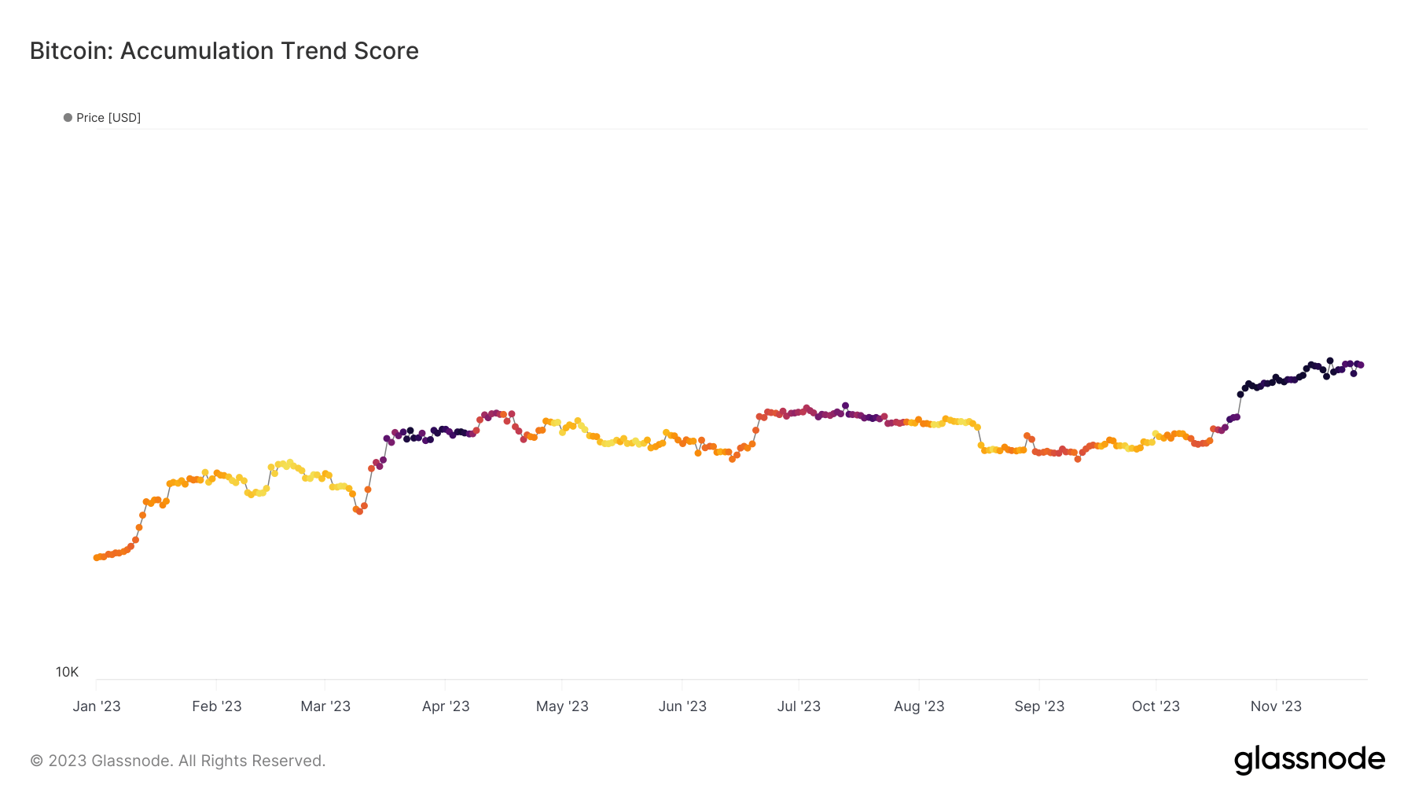This screenshot has height=796, width=1415.
Task: Select the Jul '23 axis label
Action: point(799,706)
